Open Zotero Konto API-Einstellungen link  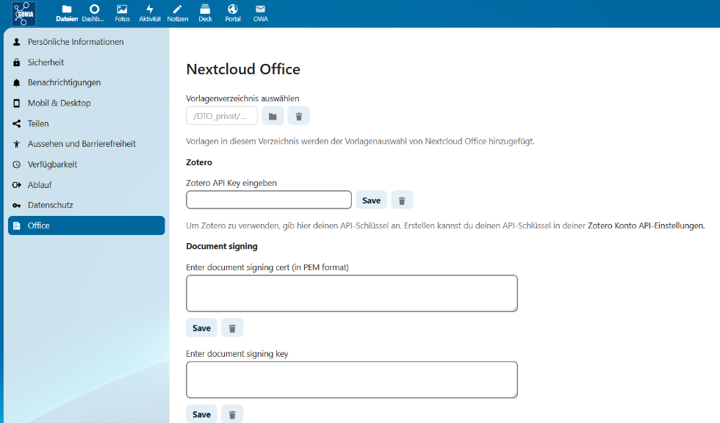(646, 225)
